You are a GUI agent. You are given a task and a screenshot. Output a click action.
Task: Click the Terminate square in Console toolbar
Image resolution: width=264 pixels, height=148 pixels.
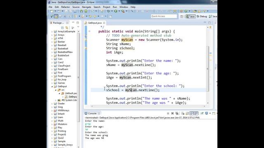click(168, 113)
